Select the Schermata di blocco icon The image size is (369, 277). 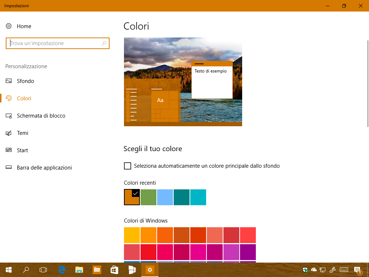(x=9, y=116)
